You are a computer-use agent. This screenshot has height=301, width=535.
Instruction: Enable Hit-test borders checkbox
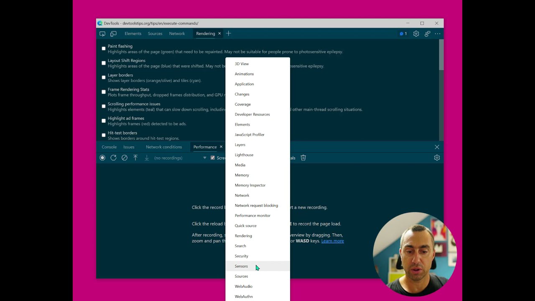(104, 135)
